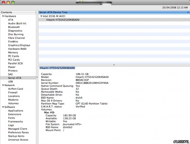Grab the horizontal pane splitter handle
The height and width of the screenshot is (144, 190).
114,65
